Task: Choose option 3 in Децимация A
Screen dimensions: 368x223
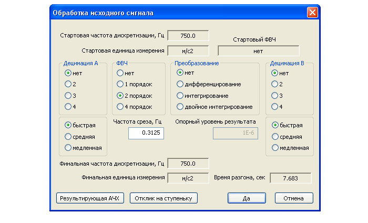Action: point(67,96)
